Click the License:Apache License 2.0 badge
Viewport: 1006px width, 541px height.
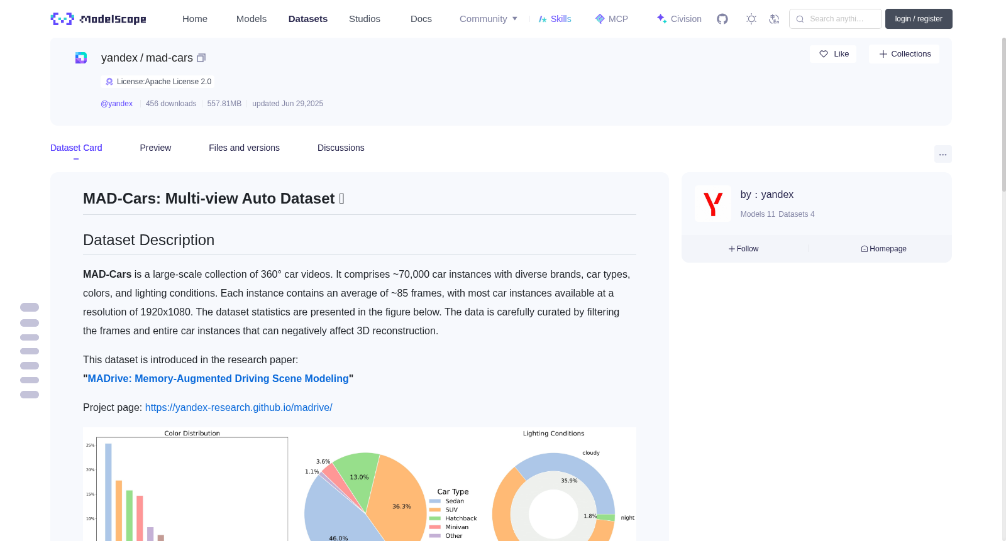pyautogui.click(x=158, y=82)
